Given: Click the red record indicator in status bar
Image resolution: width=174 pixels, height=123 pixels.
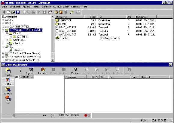Looking at the screenshot, I should (x=86, y=115).
